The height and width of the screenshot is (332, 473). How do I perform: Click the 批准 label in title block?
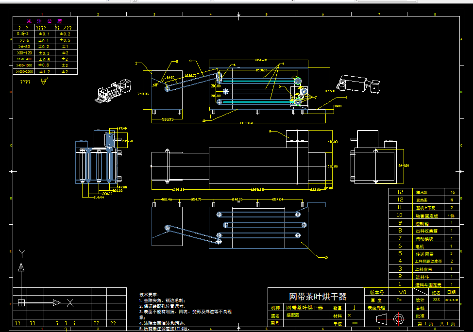(x=420, y=316)
